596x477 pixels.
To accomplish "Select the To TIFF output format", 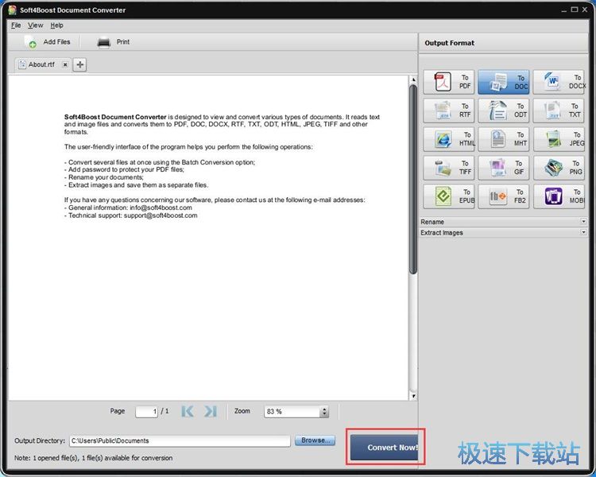I will [x=449, y=168].
